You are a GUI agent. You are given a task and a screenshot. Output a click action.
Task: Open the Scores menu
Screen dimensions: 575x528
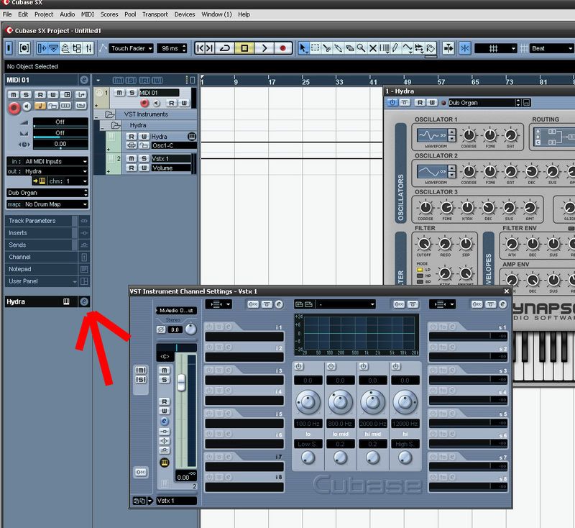coord(109,14)
